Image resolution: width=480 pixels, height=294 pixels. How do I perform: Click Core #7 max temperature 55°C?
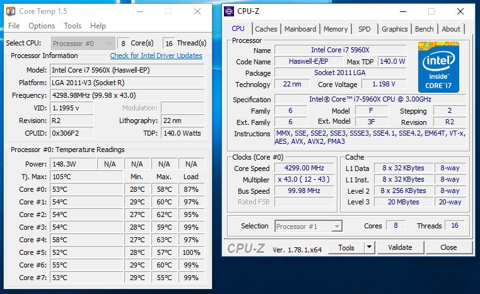coord(165,278)
